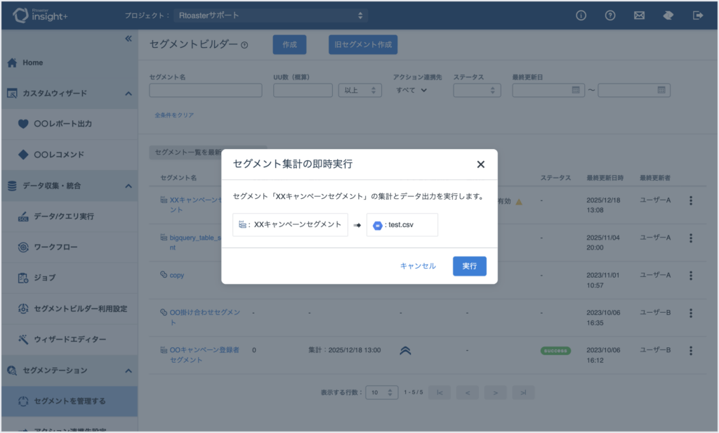Open the ステータス filter dropdown

pyautogui.click(x=477, y=90)
